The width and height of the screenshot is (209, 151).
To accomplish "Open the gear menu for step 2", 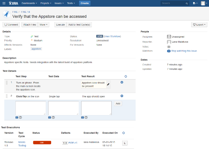I will [122, 96].
